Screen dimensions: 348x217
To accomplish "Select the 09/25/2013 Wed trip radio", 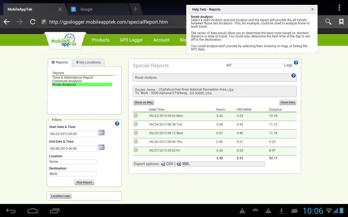I will (136, 133).
